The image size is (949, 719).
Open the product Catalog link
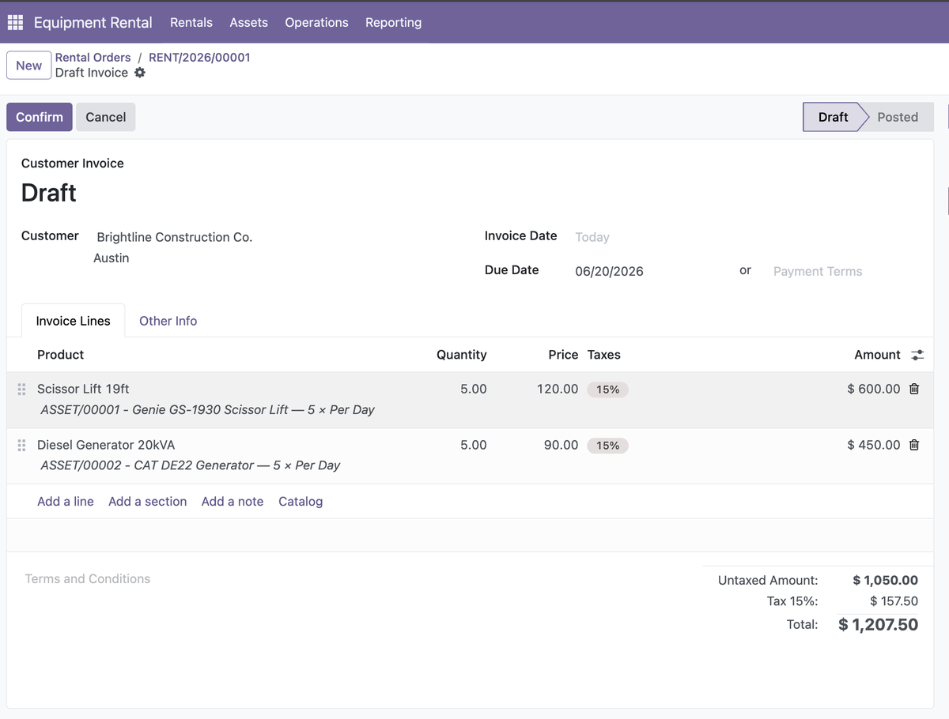[301, 502]
